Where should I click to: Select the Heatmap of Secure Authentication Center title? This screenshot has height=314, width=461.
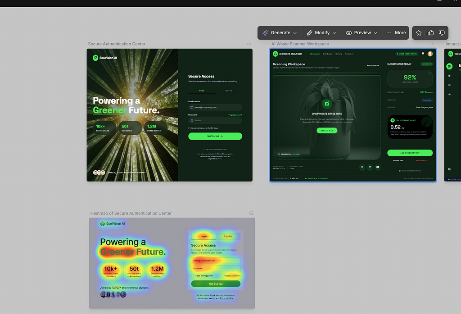131,214
